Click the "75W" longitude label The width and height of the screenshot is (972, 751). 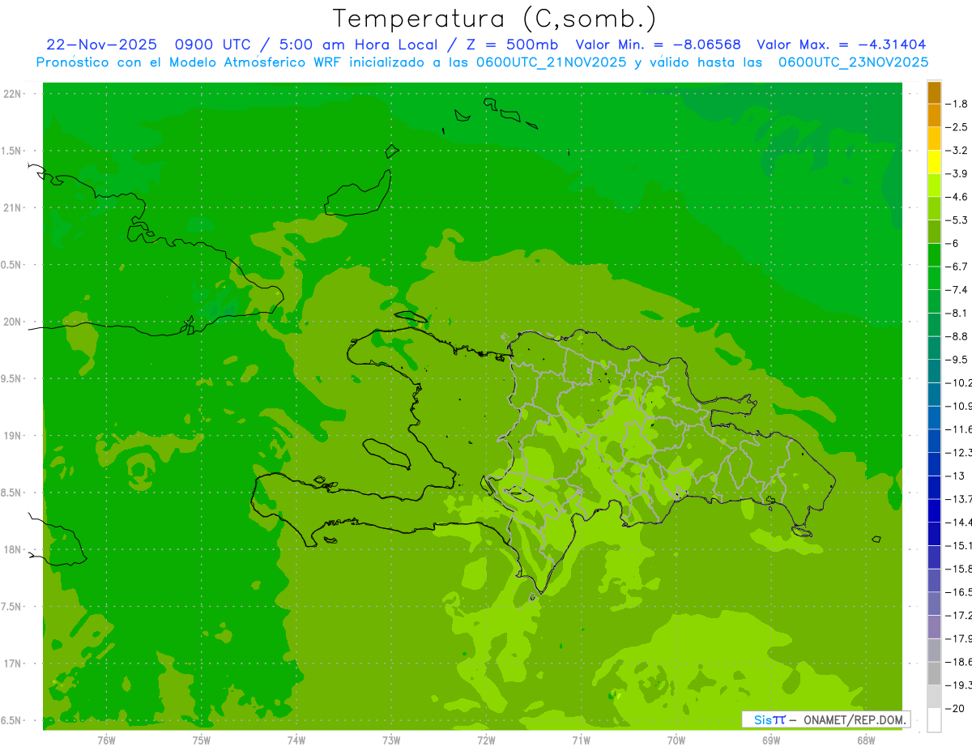pyautogui.click(x=202, y=740)
